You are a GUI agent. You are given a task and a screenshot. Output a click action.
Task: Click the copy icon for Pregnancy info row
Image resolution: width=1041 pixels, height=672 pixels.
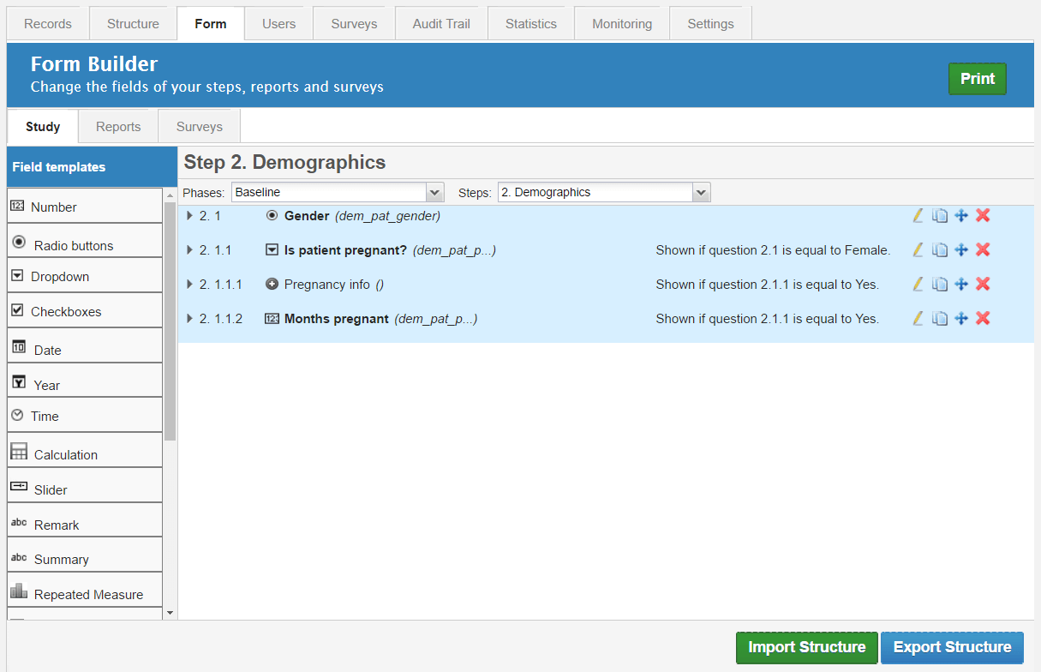pyautogui.click(x=940, y=285)
